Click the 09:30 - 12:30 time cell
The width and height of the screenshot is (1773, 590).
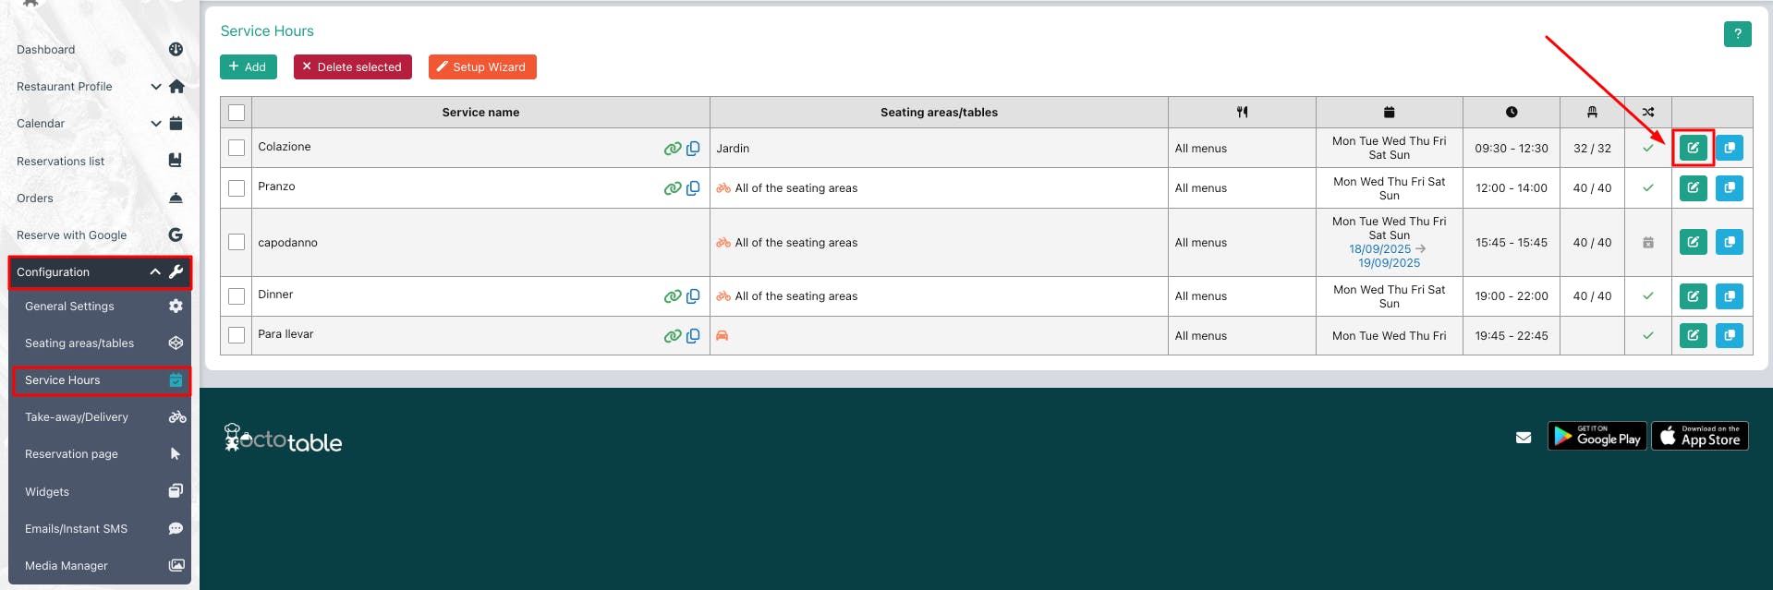pyautogui.click(x=1512, y=149)
